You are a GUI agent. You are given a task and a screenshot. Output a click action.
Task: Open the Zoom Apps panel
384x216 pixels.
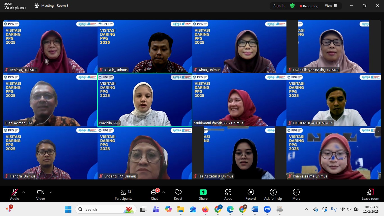point(228,194)
